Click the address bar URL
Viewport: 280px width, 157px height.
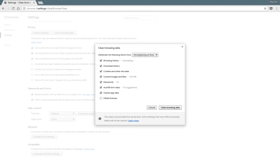[47, 9]
